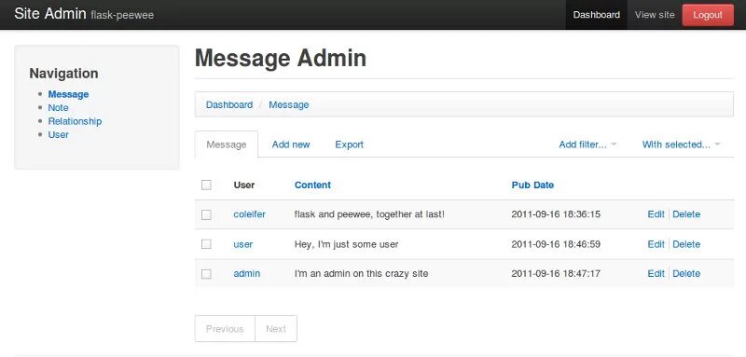The height and width of the screenshot is (357, 746).
Task: Sort messages by Pub Date header
Action: (x=532, y=185)
